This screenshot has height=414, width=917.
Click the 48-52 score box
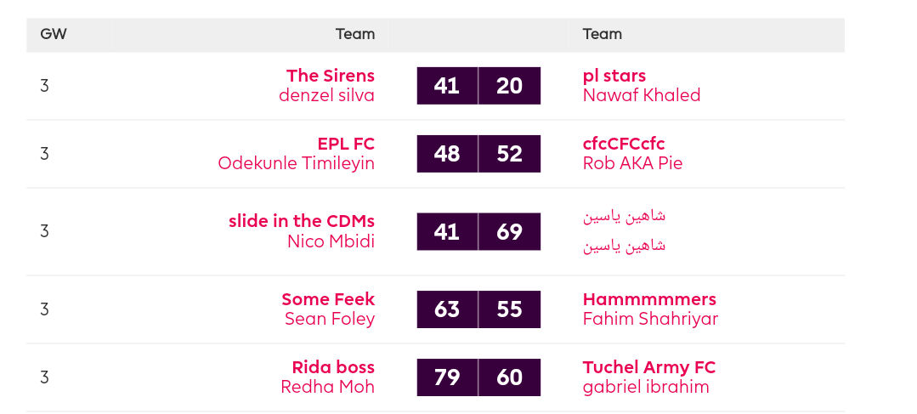pyautogui.click(x=478, y=154)
